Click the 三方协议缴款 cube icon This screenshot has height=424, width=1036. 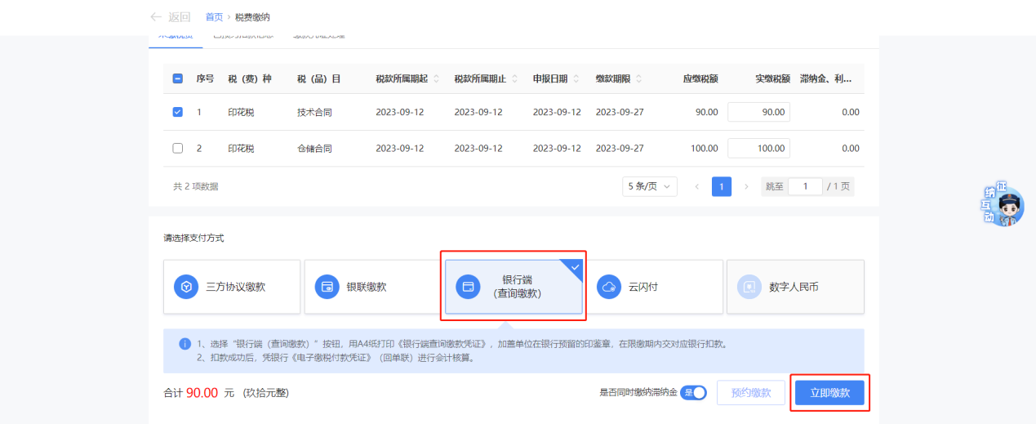[x=186, y=287]
